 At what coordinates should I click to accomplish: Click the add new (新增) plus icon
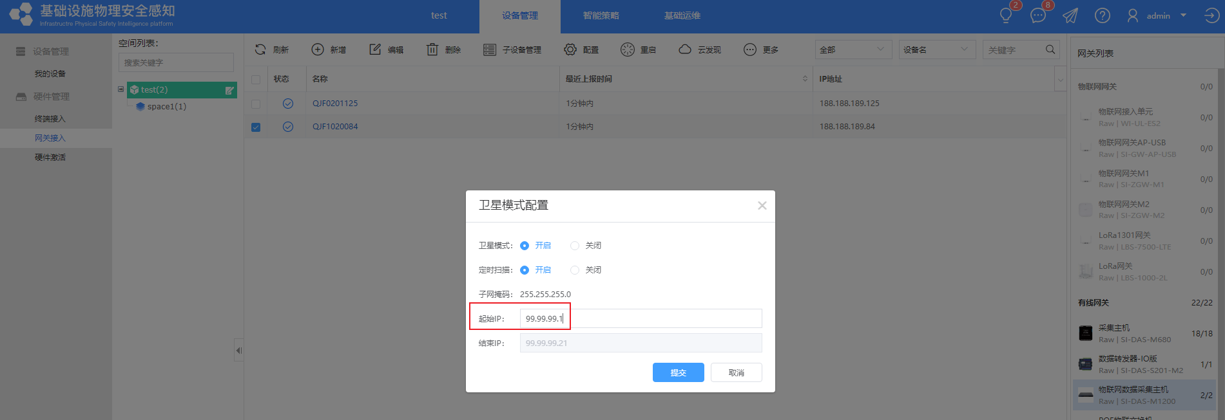(318, 50)
